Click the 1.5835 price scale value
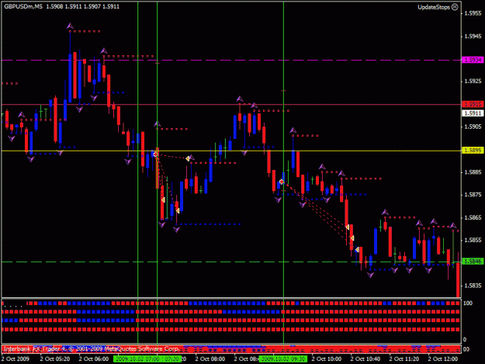 (473, 286)
